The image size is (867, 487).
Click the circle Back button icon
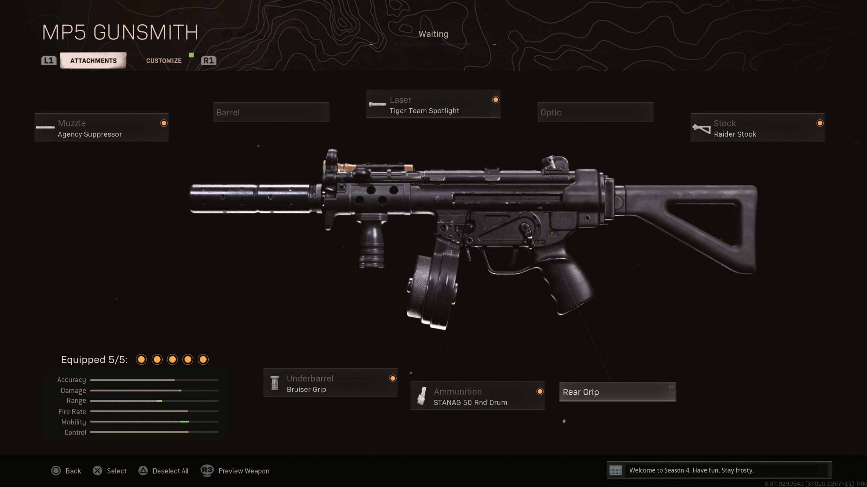[x=56, y=471]
